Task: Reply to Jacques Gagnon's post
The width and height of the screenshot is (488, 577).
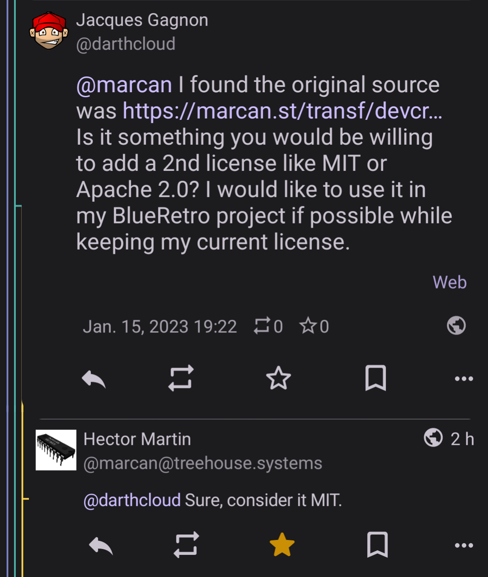Action: tap(94, 379)
